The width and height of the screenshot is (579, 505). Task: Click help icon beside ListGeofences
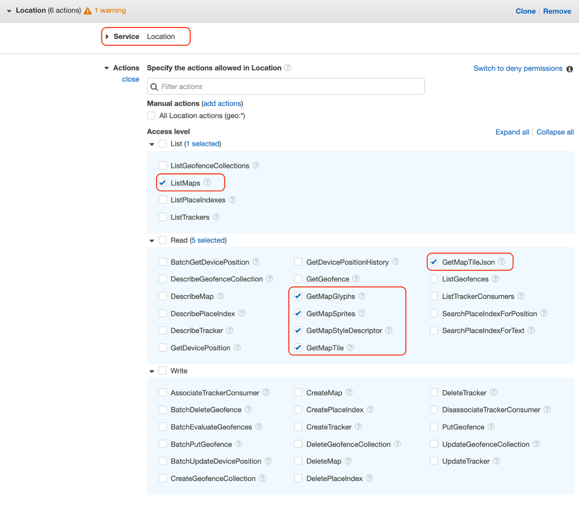[495, 279]
